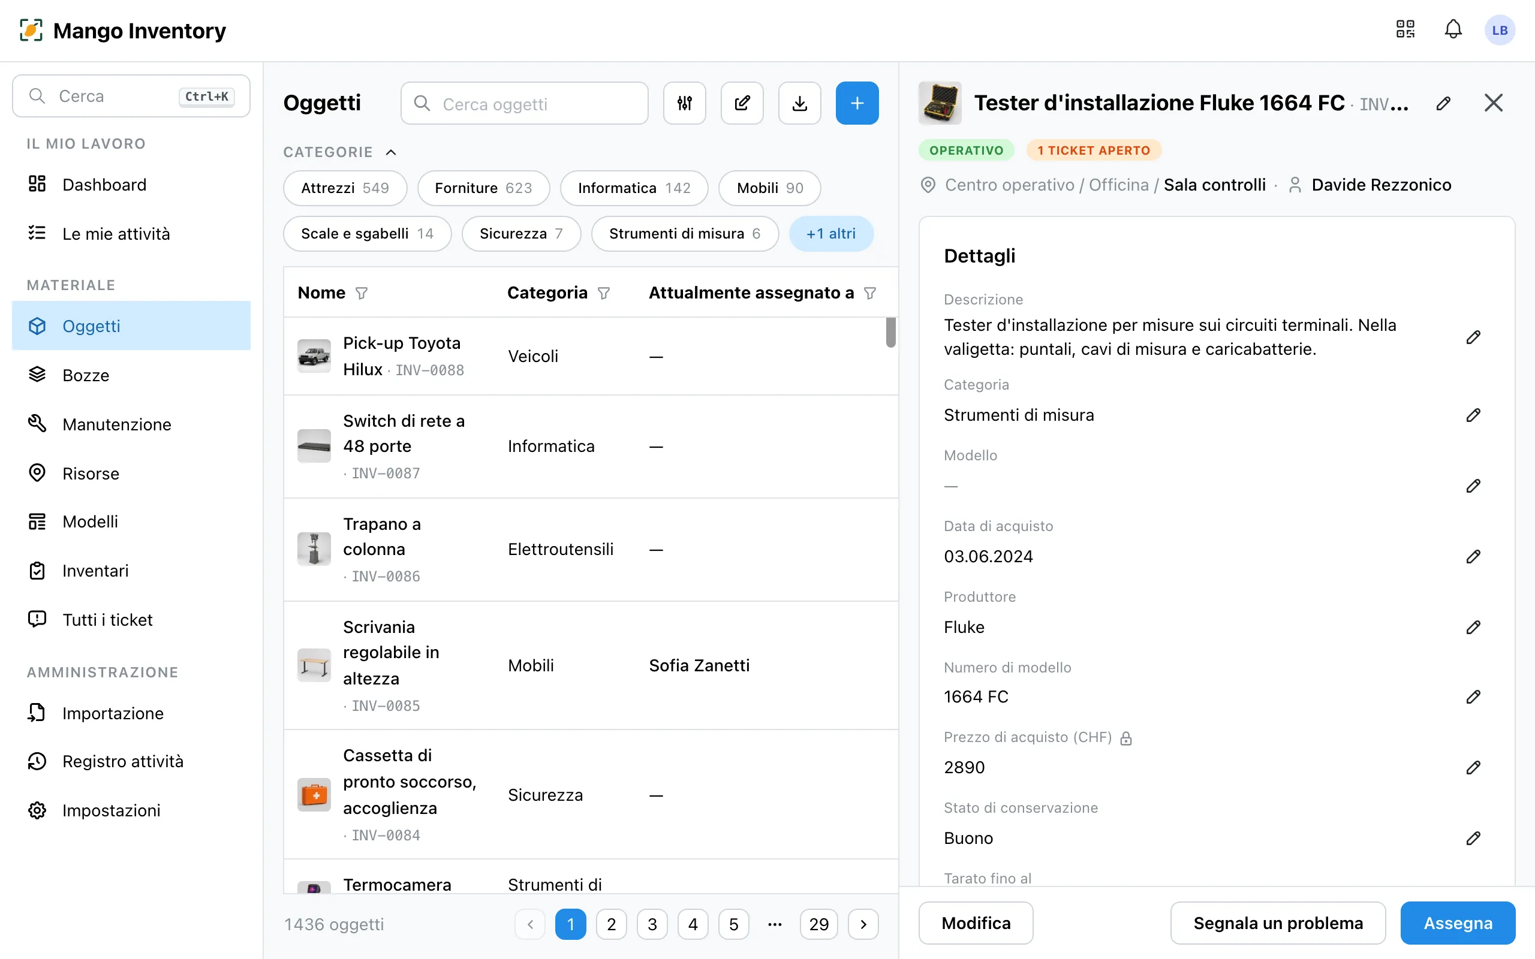The height and width of the screenshot is (959, 1535).
Task: Edit the Produttore field
Action: click(1473, 628)
